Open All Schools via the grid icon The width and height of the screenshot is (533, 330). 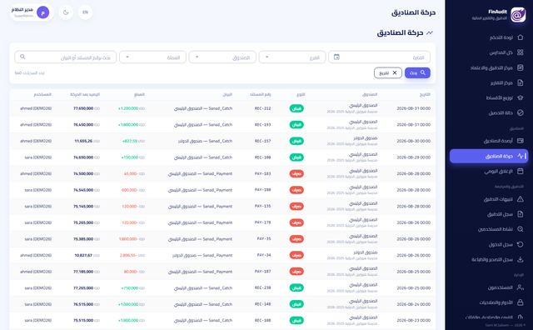click(x=520, y=52)
